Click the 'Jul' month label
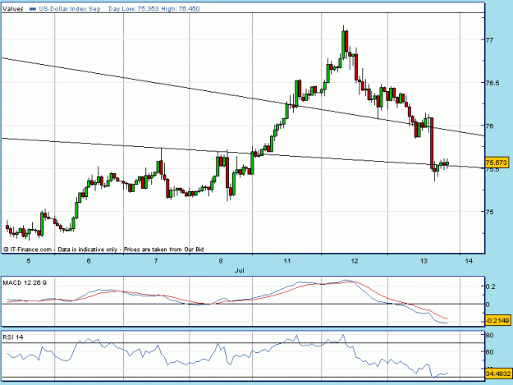 click(240, 271)
